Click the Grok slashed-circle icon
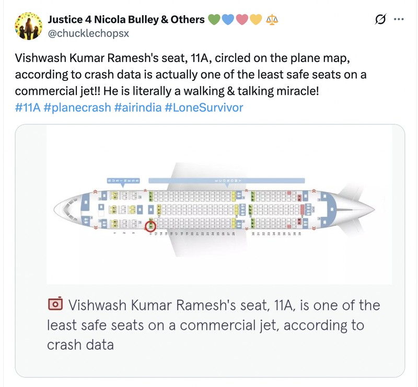418x387 pixels. coord(381,20)
